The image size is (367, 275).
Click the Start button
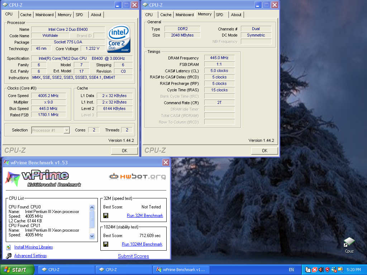[x=17, y=270]
